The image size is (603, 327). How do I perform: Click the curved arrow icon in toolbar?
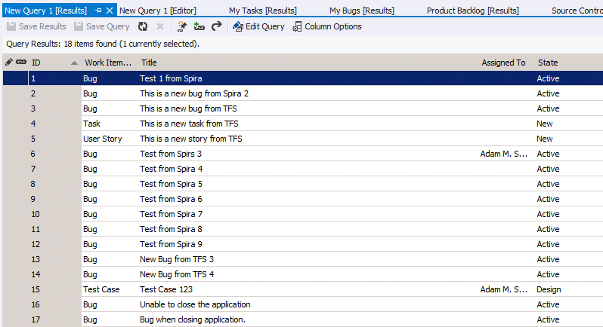click(217, 26)
